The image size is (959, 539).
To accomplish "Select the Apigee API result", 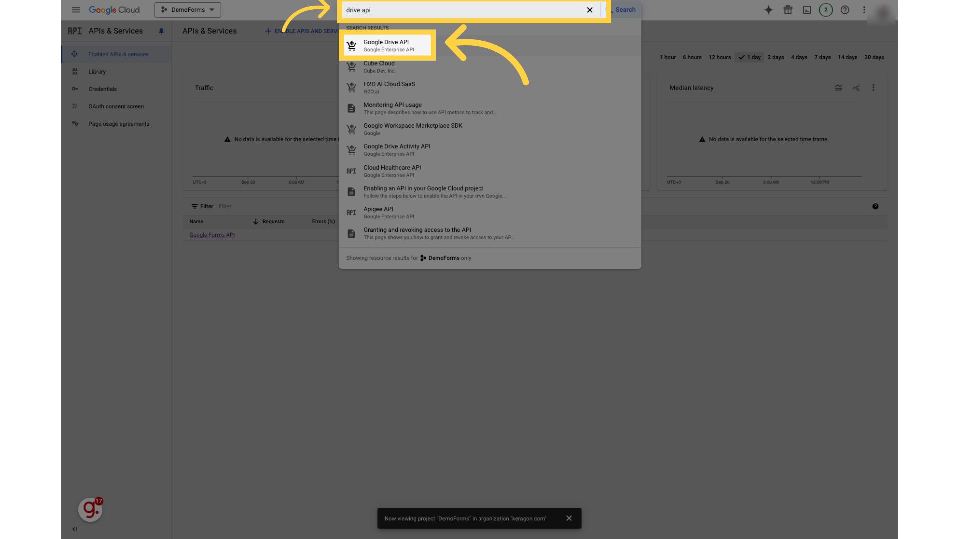I will click(489, 213).
